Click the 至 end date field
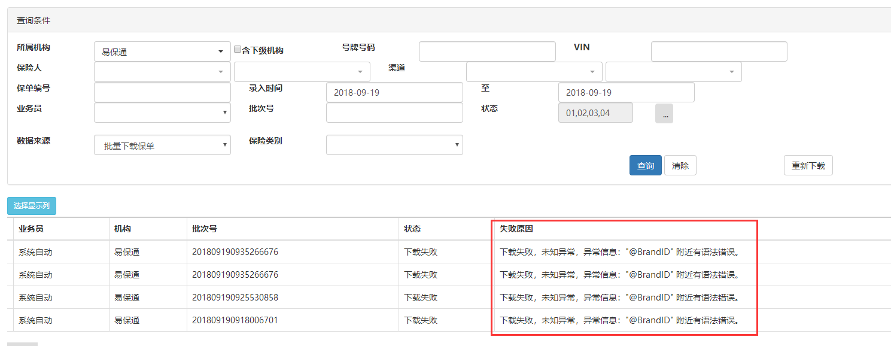This screenshot has width=891, height=346. (626, 92)
